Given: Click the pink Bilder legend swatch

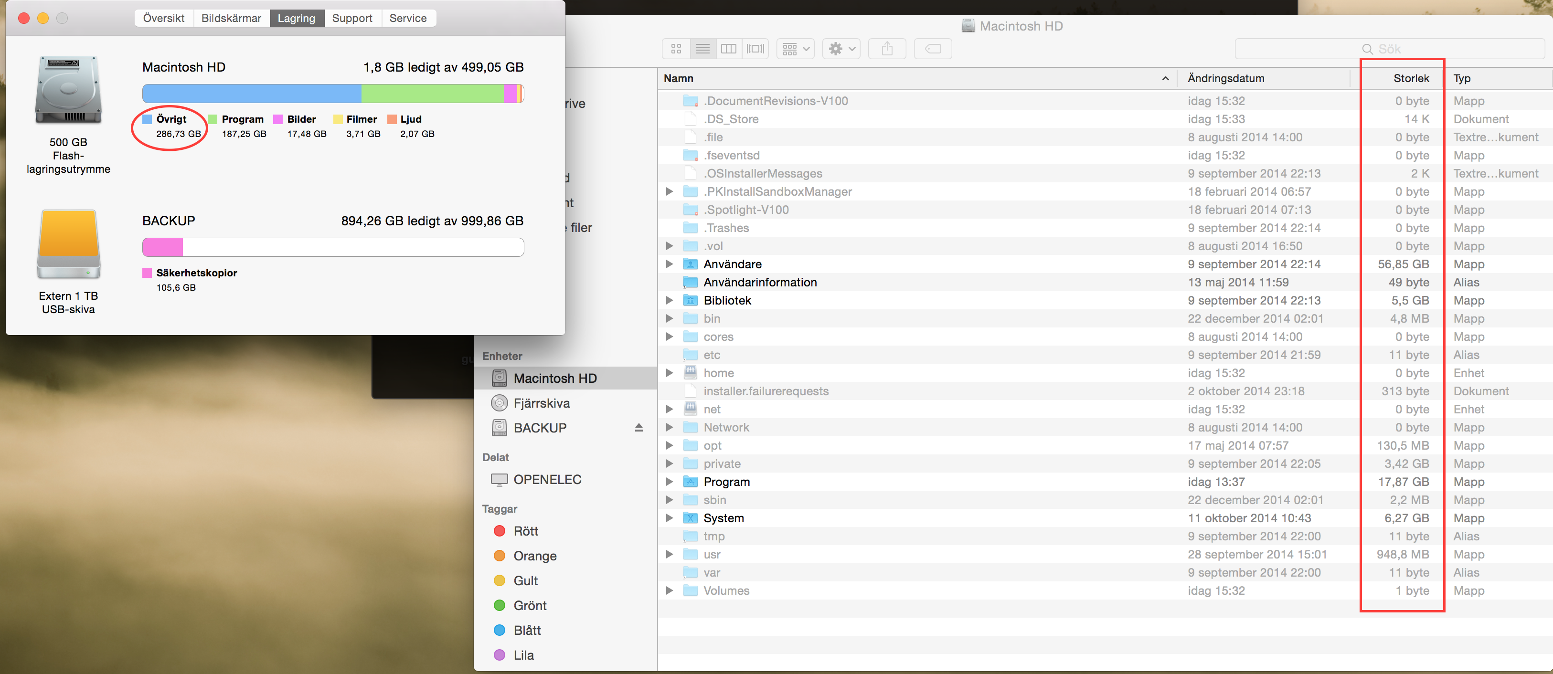Looking at the screenshot, I should tap(278, 119).
